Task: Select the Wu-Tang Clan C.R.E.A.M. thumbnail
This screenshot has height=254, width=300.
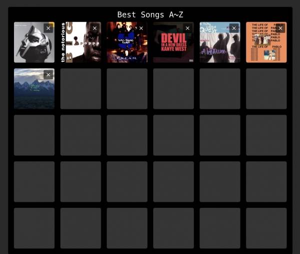Action: 127,42
